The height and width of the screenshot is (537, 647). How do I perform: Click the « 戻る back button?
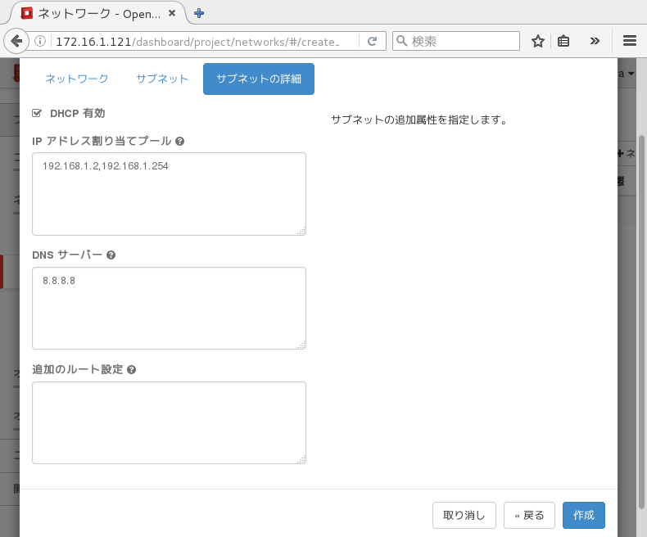tap(529, 515)
